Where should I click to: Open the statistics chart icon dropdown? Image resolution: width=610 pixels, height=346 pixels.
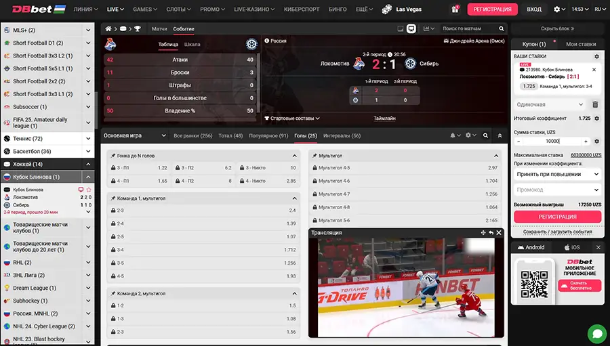tap(429, 28)
